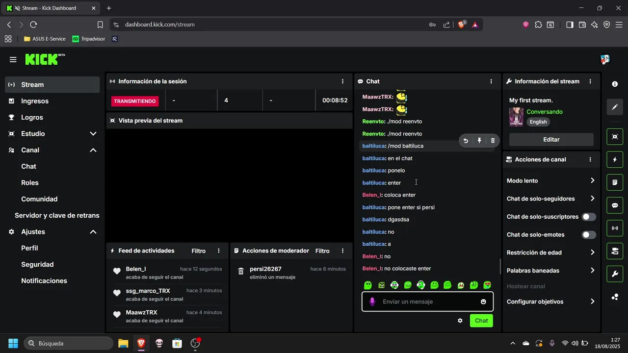Click the Conversando category link
Screen dimensions: 628x353
coord(545,112)
